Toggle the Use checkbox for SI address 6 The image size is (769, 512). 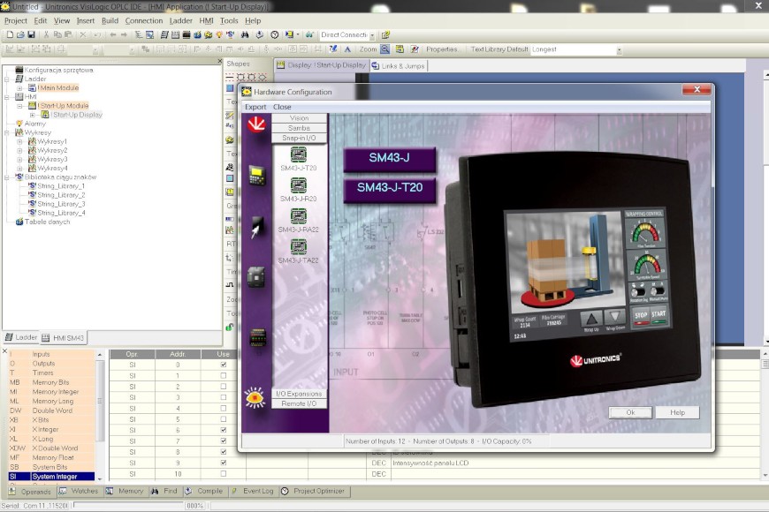click(x=223, y=430)
